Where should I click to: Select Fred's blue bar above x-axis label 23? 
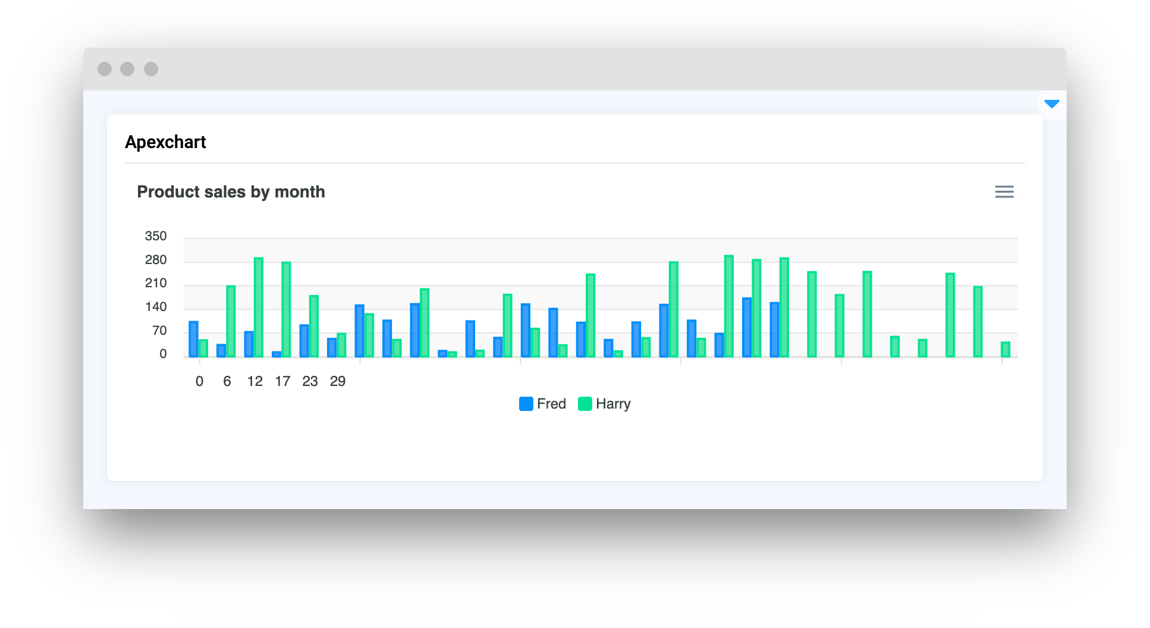point(304,341)
